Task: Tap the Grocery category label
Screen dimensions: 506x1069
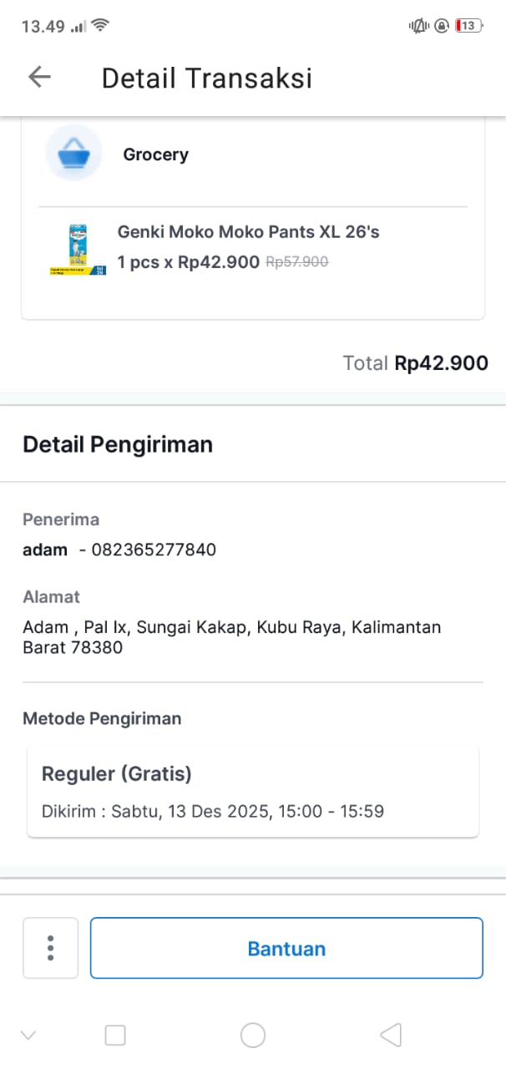Action: pyautogui.click(x=155, y=155)
